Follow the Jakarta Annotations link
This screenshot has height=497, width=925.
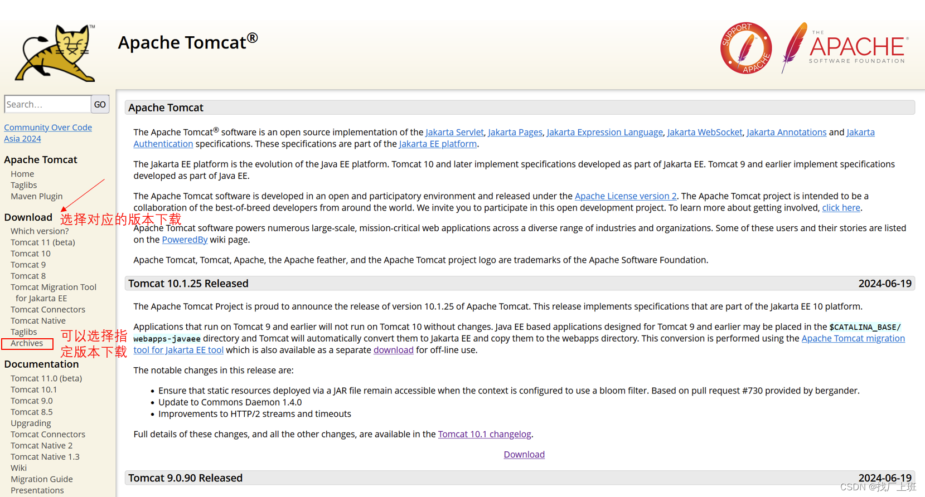(786, 132)
